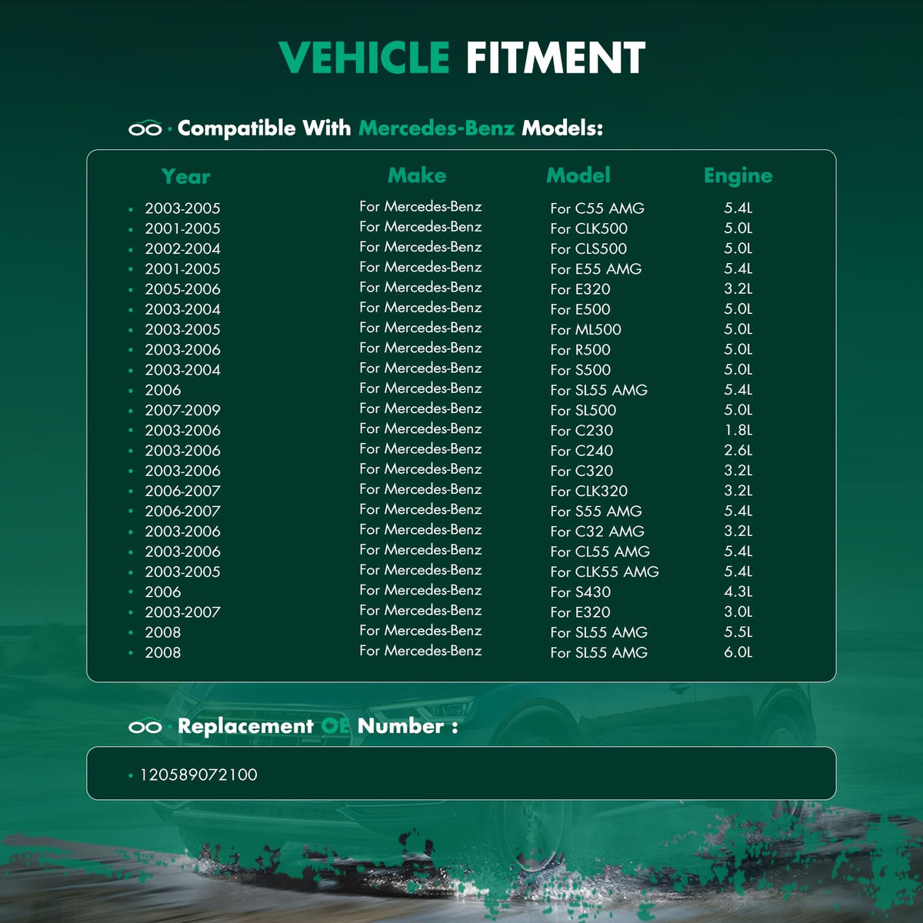The width and height of the screenshot is (923, 923).
Task: Select For E320 in the 3.0L row
Action: click(581, 612)
